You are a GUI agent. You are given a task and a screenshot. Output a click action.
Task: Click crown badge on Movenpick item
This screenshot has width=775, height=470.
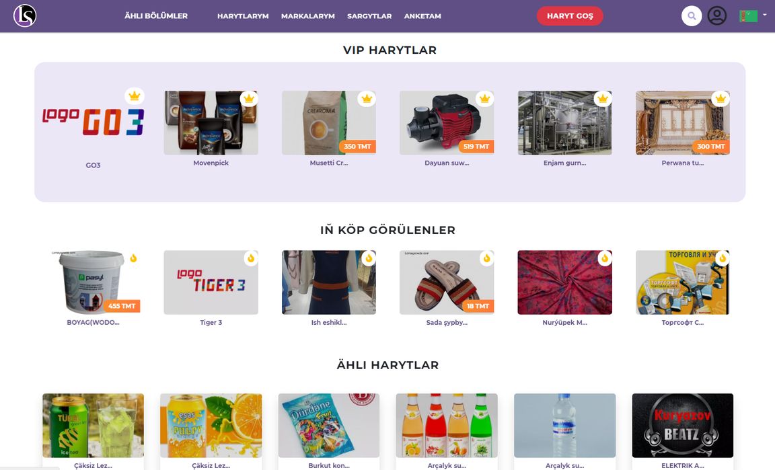tap(249, 99)
